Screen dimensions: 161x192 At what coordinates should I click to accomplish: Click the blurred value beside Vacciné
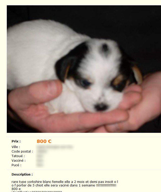click(40, 161)
